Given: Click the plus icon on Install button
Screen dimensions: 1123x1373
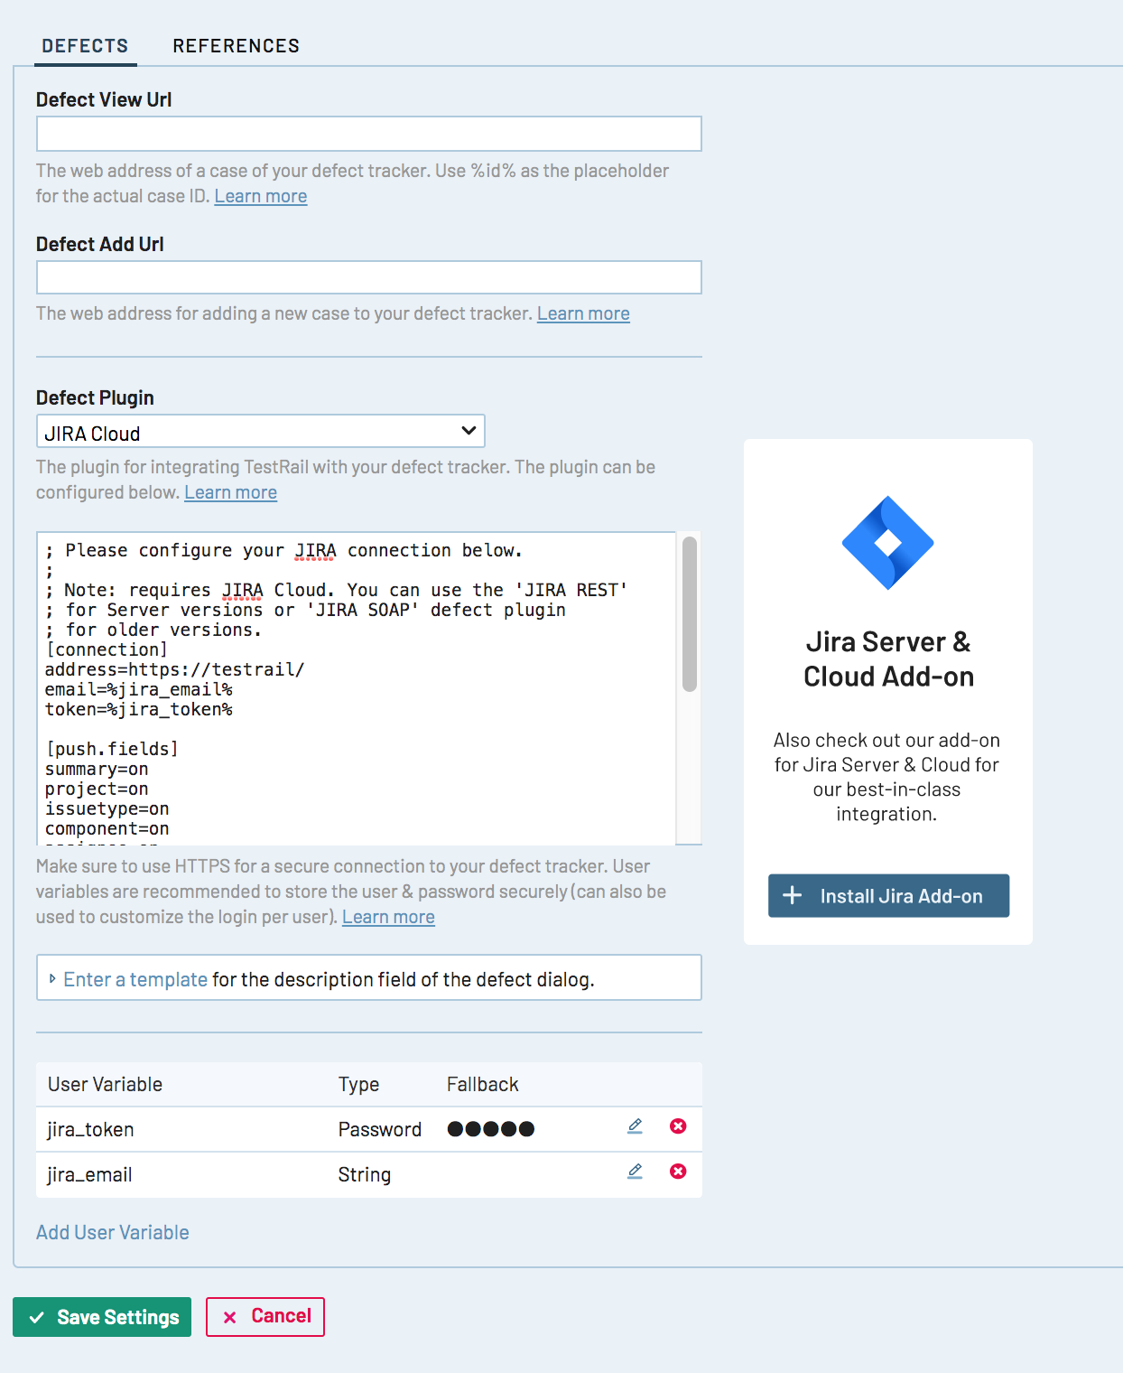Looking at the screenshot, I should pyautogui.click(x=792, y=895).
